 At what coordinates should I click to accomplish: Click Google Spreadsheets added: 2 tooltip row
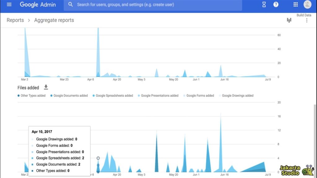[58, 158]
